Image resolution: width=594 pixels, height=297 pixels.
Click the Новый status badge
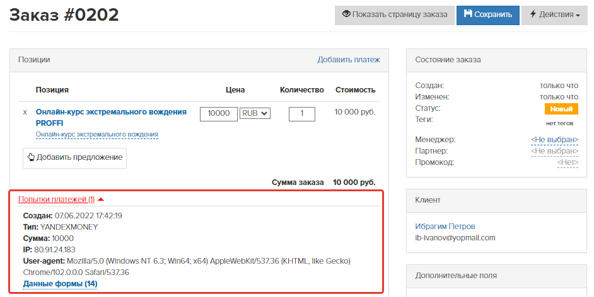(561, 109)
